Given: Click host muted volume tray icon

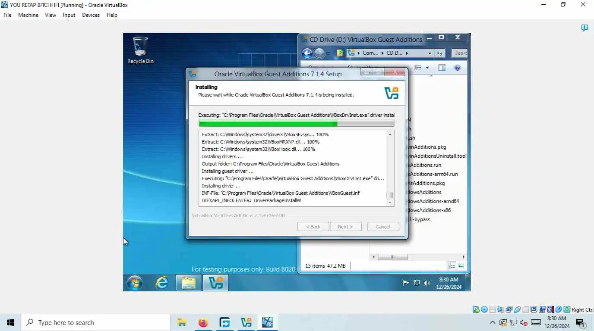Looking at the screenshot, I should [524, 322].
